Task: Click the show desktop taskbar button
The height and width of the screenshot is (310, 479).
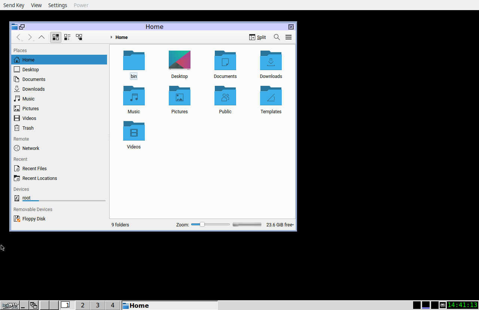Action: pyautogui.click(x=24, y=305)
